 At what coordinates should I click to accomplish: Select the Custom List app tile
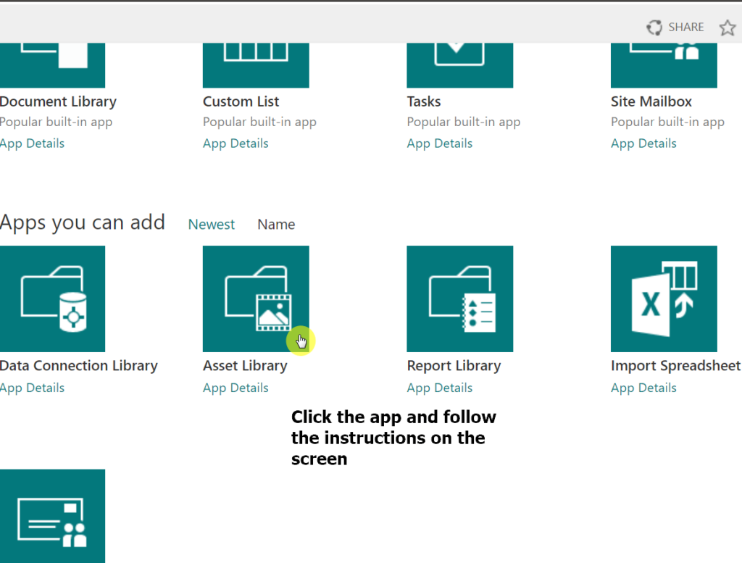(256, 65)
